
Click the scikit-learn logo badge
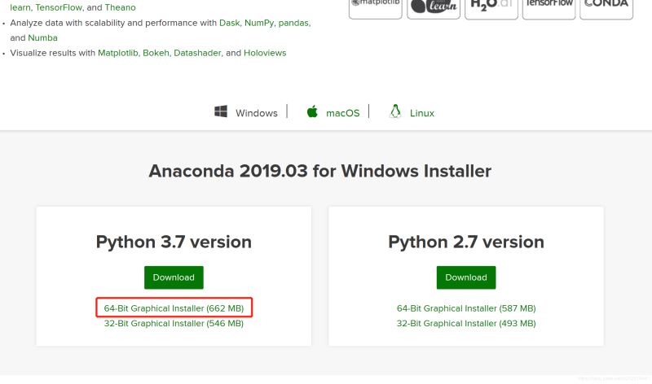434,7
